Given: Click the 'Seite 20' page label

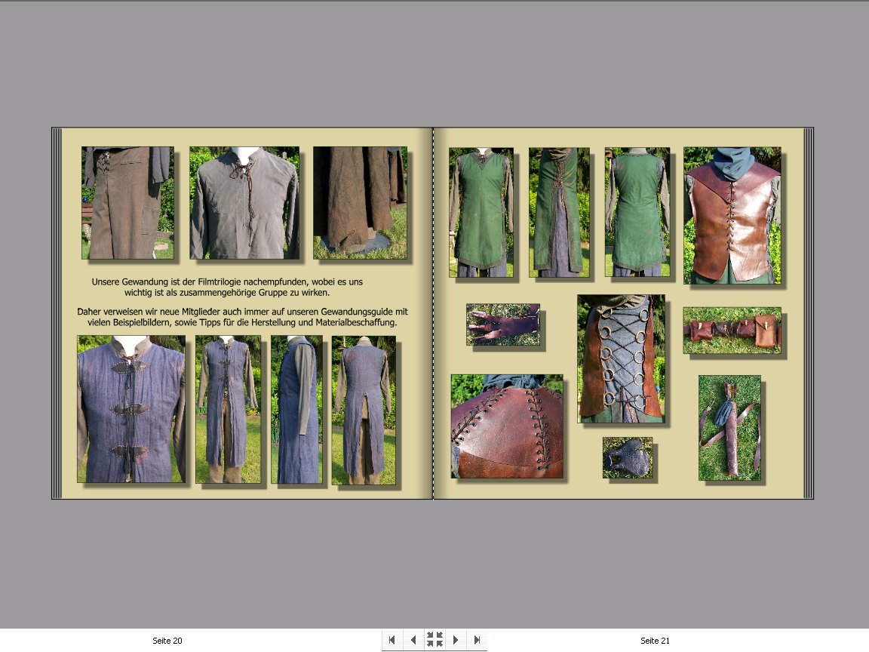Looking at the screenshot, I should pos(167,641).
